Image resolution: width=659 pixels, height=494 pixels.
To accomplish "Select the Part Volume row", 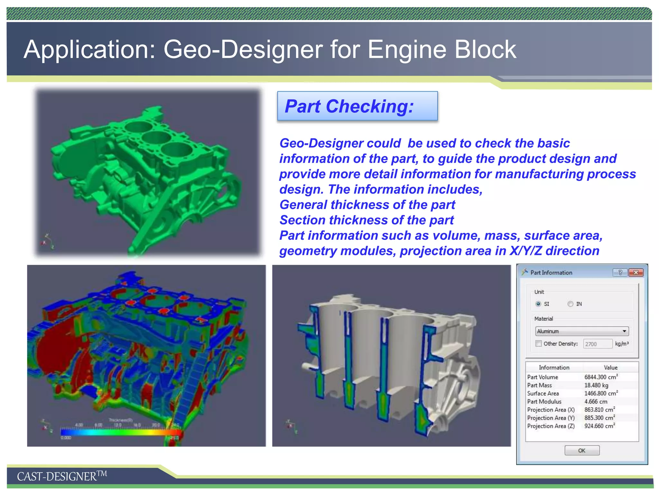I will pyautogui.click(x=582, y=377).
